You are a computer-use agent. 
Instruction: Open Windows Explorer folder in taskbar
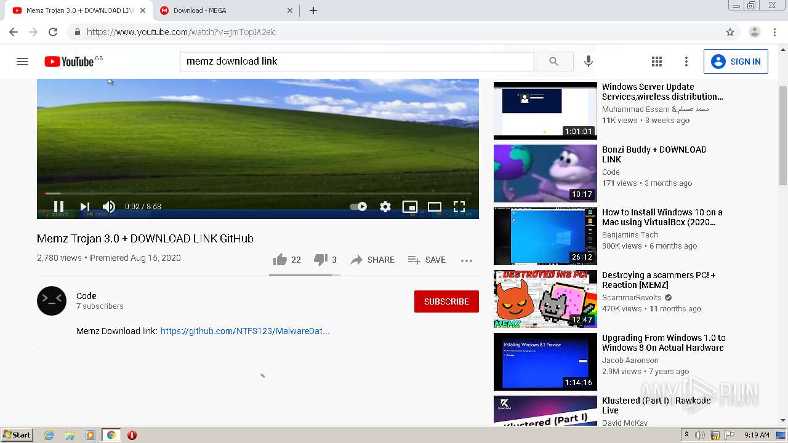click(x=70, y=435)
